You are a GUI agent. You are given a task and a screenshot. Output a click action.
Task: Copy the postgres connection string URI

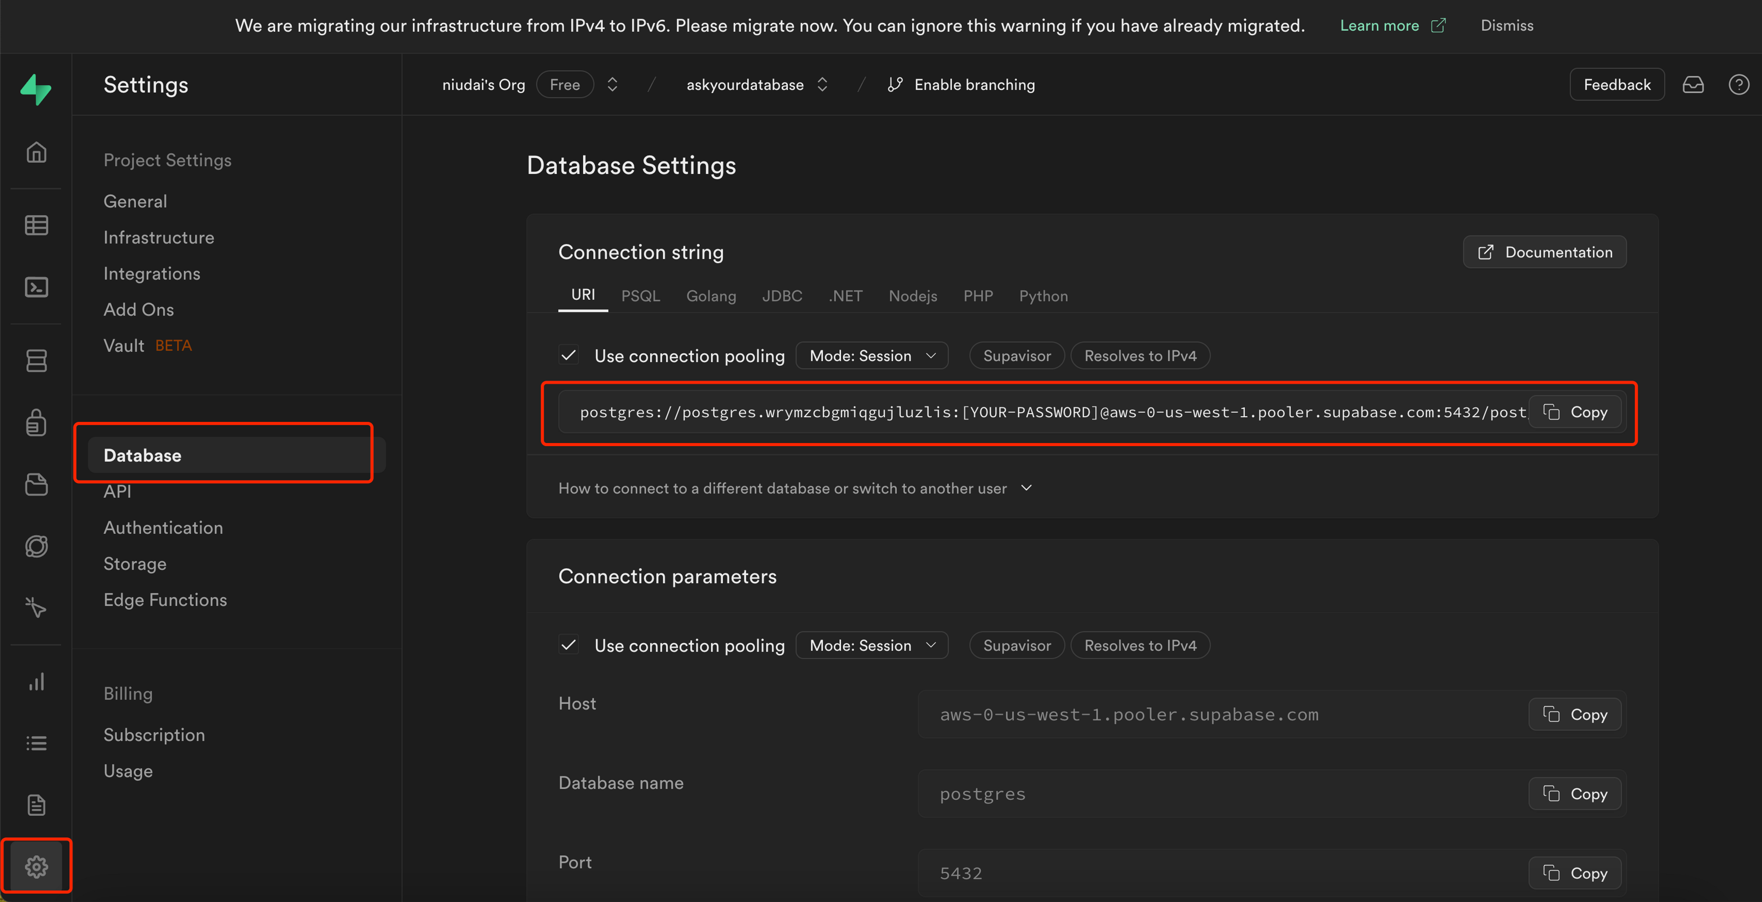tap(1575, 412)
